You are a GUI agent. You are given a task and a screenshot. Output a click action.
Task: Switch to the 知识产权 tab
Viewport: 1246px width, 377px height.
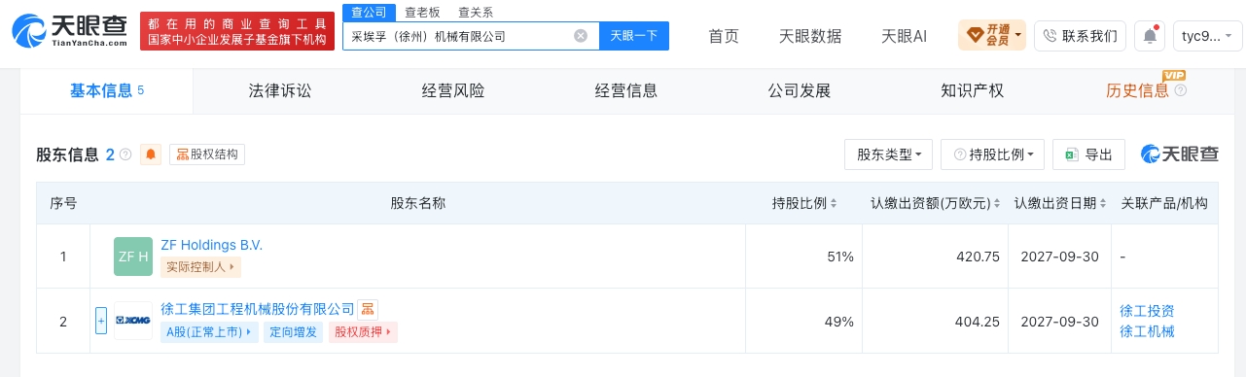(972, 90)
